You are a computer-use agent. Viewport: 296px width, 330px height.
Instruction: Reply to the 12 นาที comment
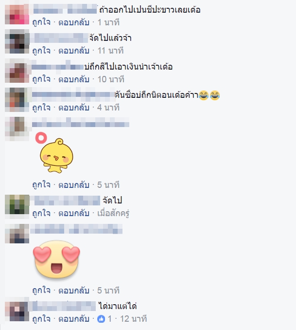(74, 319)
